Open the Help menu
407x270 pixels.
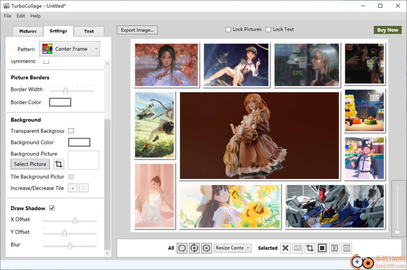pos(35,16)
